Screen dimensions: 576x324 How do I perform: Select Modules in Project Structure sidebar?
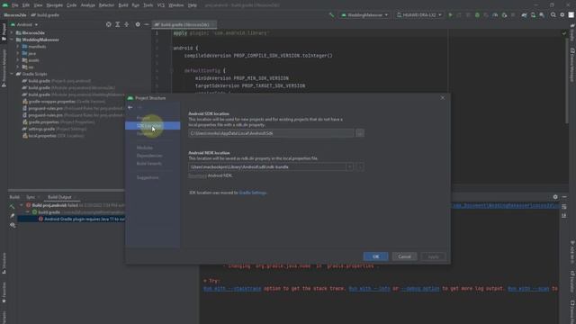[145, 148]
